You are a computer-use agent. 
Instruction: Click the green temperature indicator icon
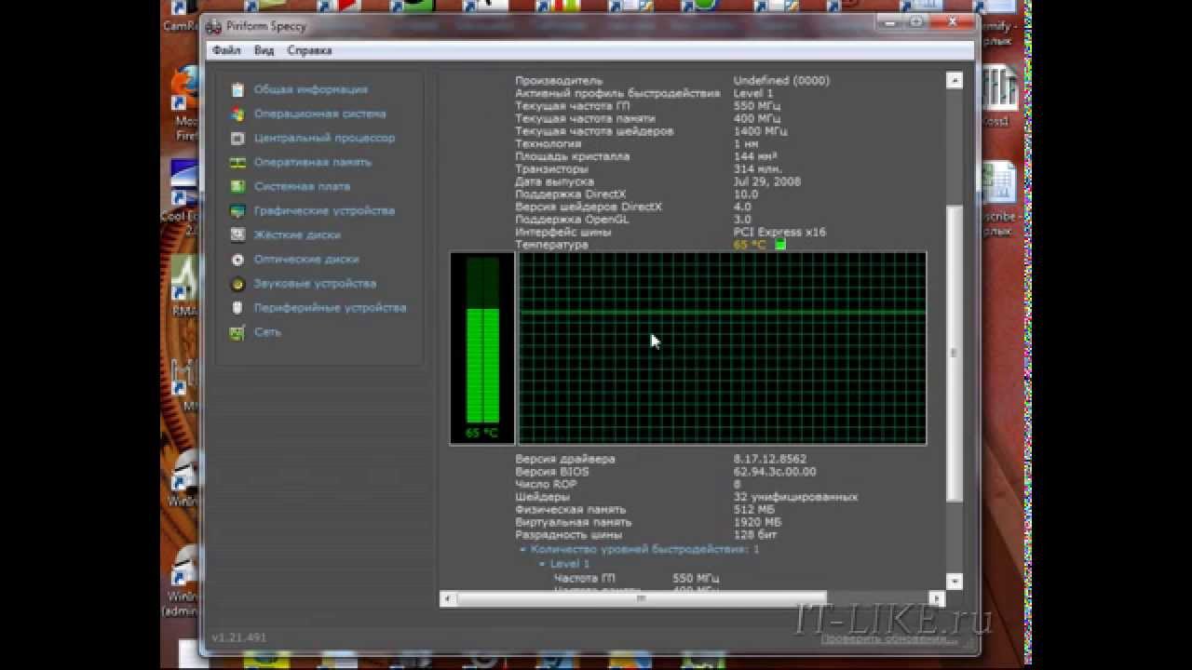click(780, 245)
